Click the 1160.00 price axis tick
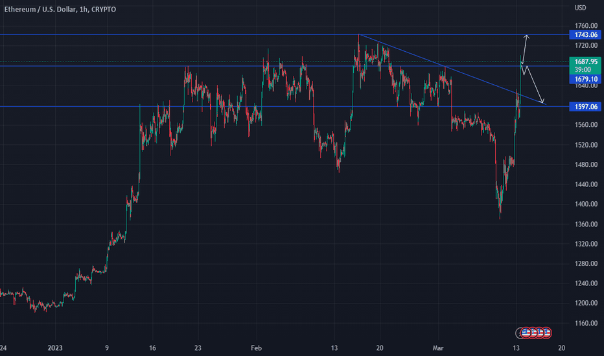This screenshot has height=356, width=604. pos(586,323)
